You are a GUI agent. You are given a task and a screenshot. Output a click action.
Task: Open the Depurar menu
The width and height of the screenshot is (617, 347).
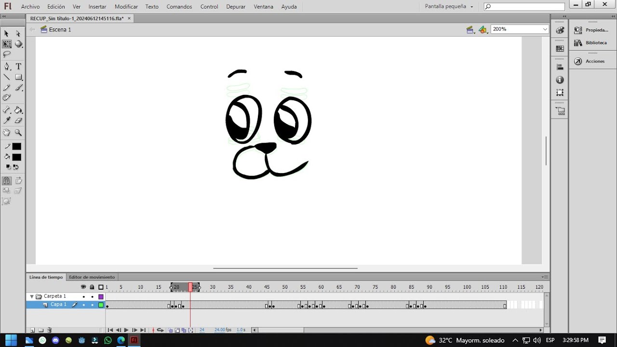tap(236, 7)
